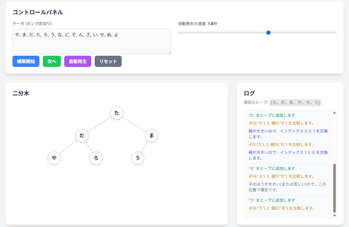Click the green 次へ button
This screenshot has height=227, width=349.
point(52,61)
